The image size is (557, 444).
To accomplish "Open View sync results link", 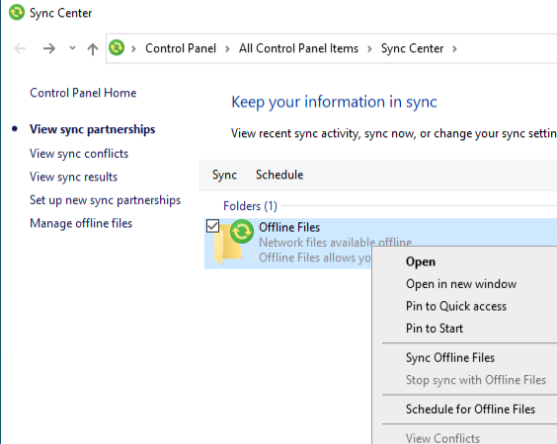I will pyautogui.click(x=73, y=177).
